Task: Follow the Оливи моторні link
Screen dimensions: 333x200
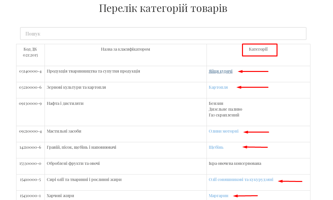Action: pos(223,131)
